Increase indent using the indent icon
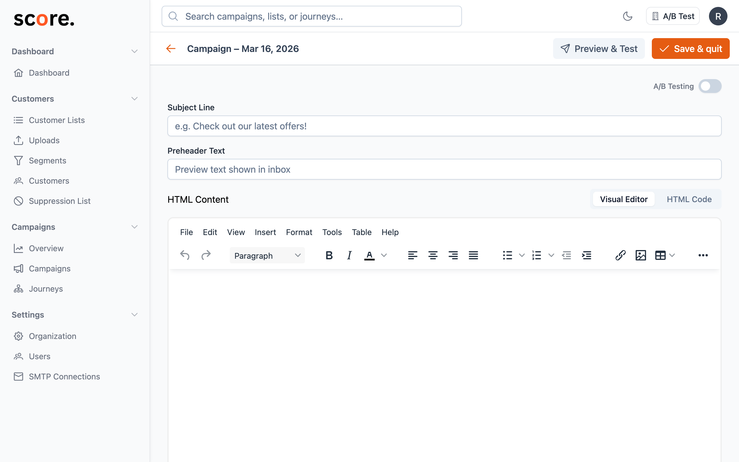Viewport: 739px width, 462px height. [x=586, y=256]
